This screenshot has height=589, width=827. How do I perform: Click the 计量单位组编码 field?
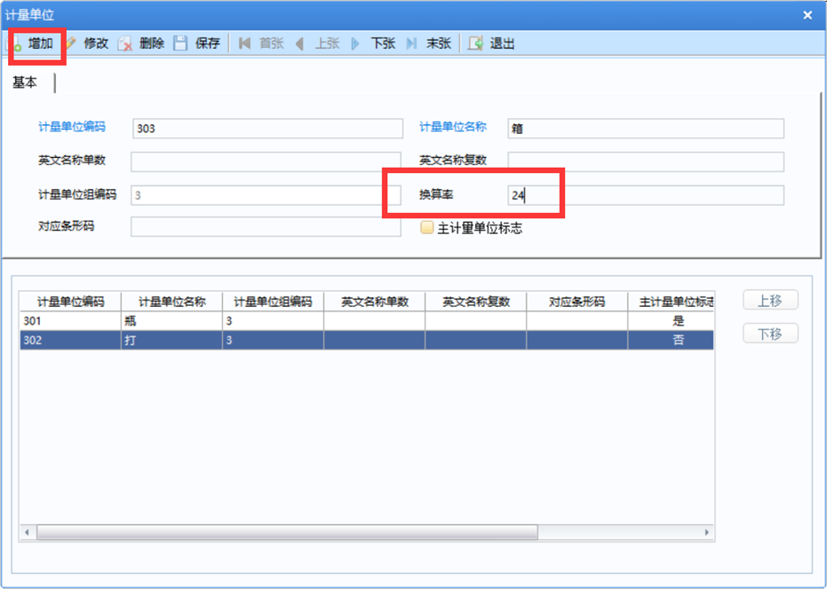[266, 195]
